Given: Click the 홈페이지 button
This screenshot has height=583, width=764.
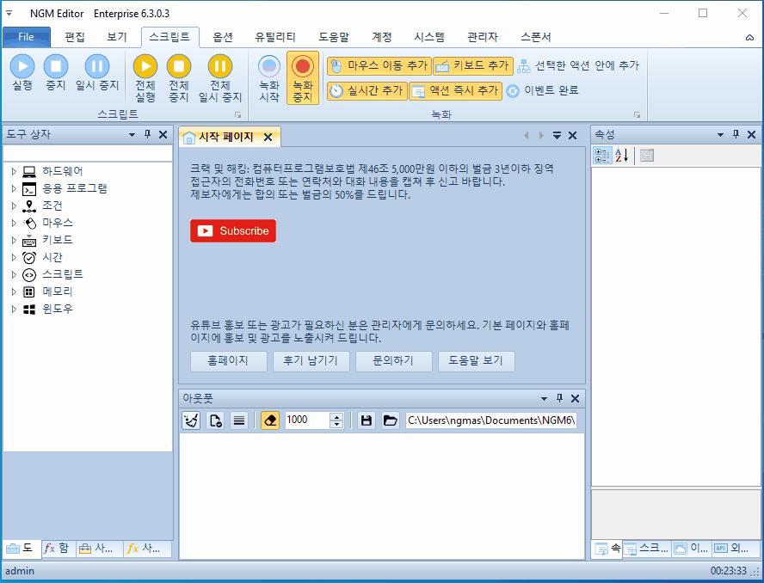Looking at the screenshot, I should click(229, 361).
